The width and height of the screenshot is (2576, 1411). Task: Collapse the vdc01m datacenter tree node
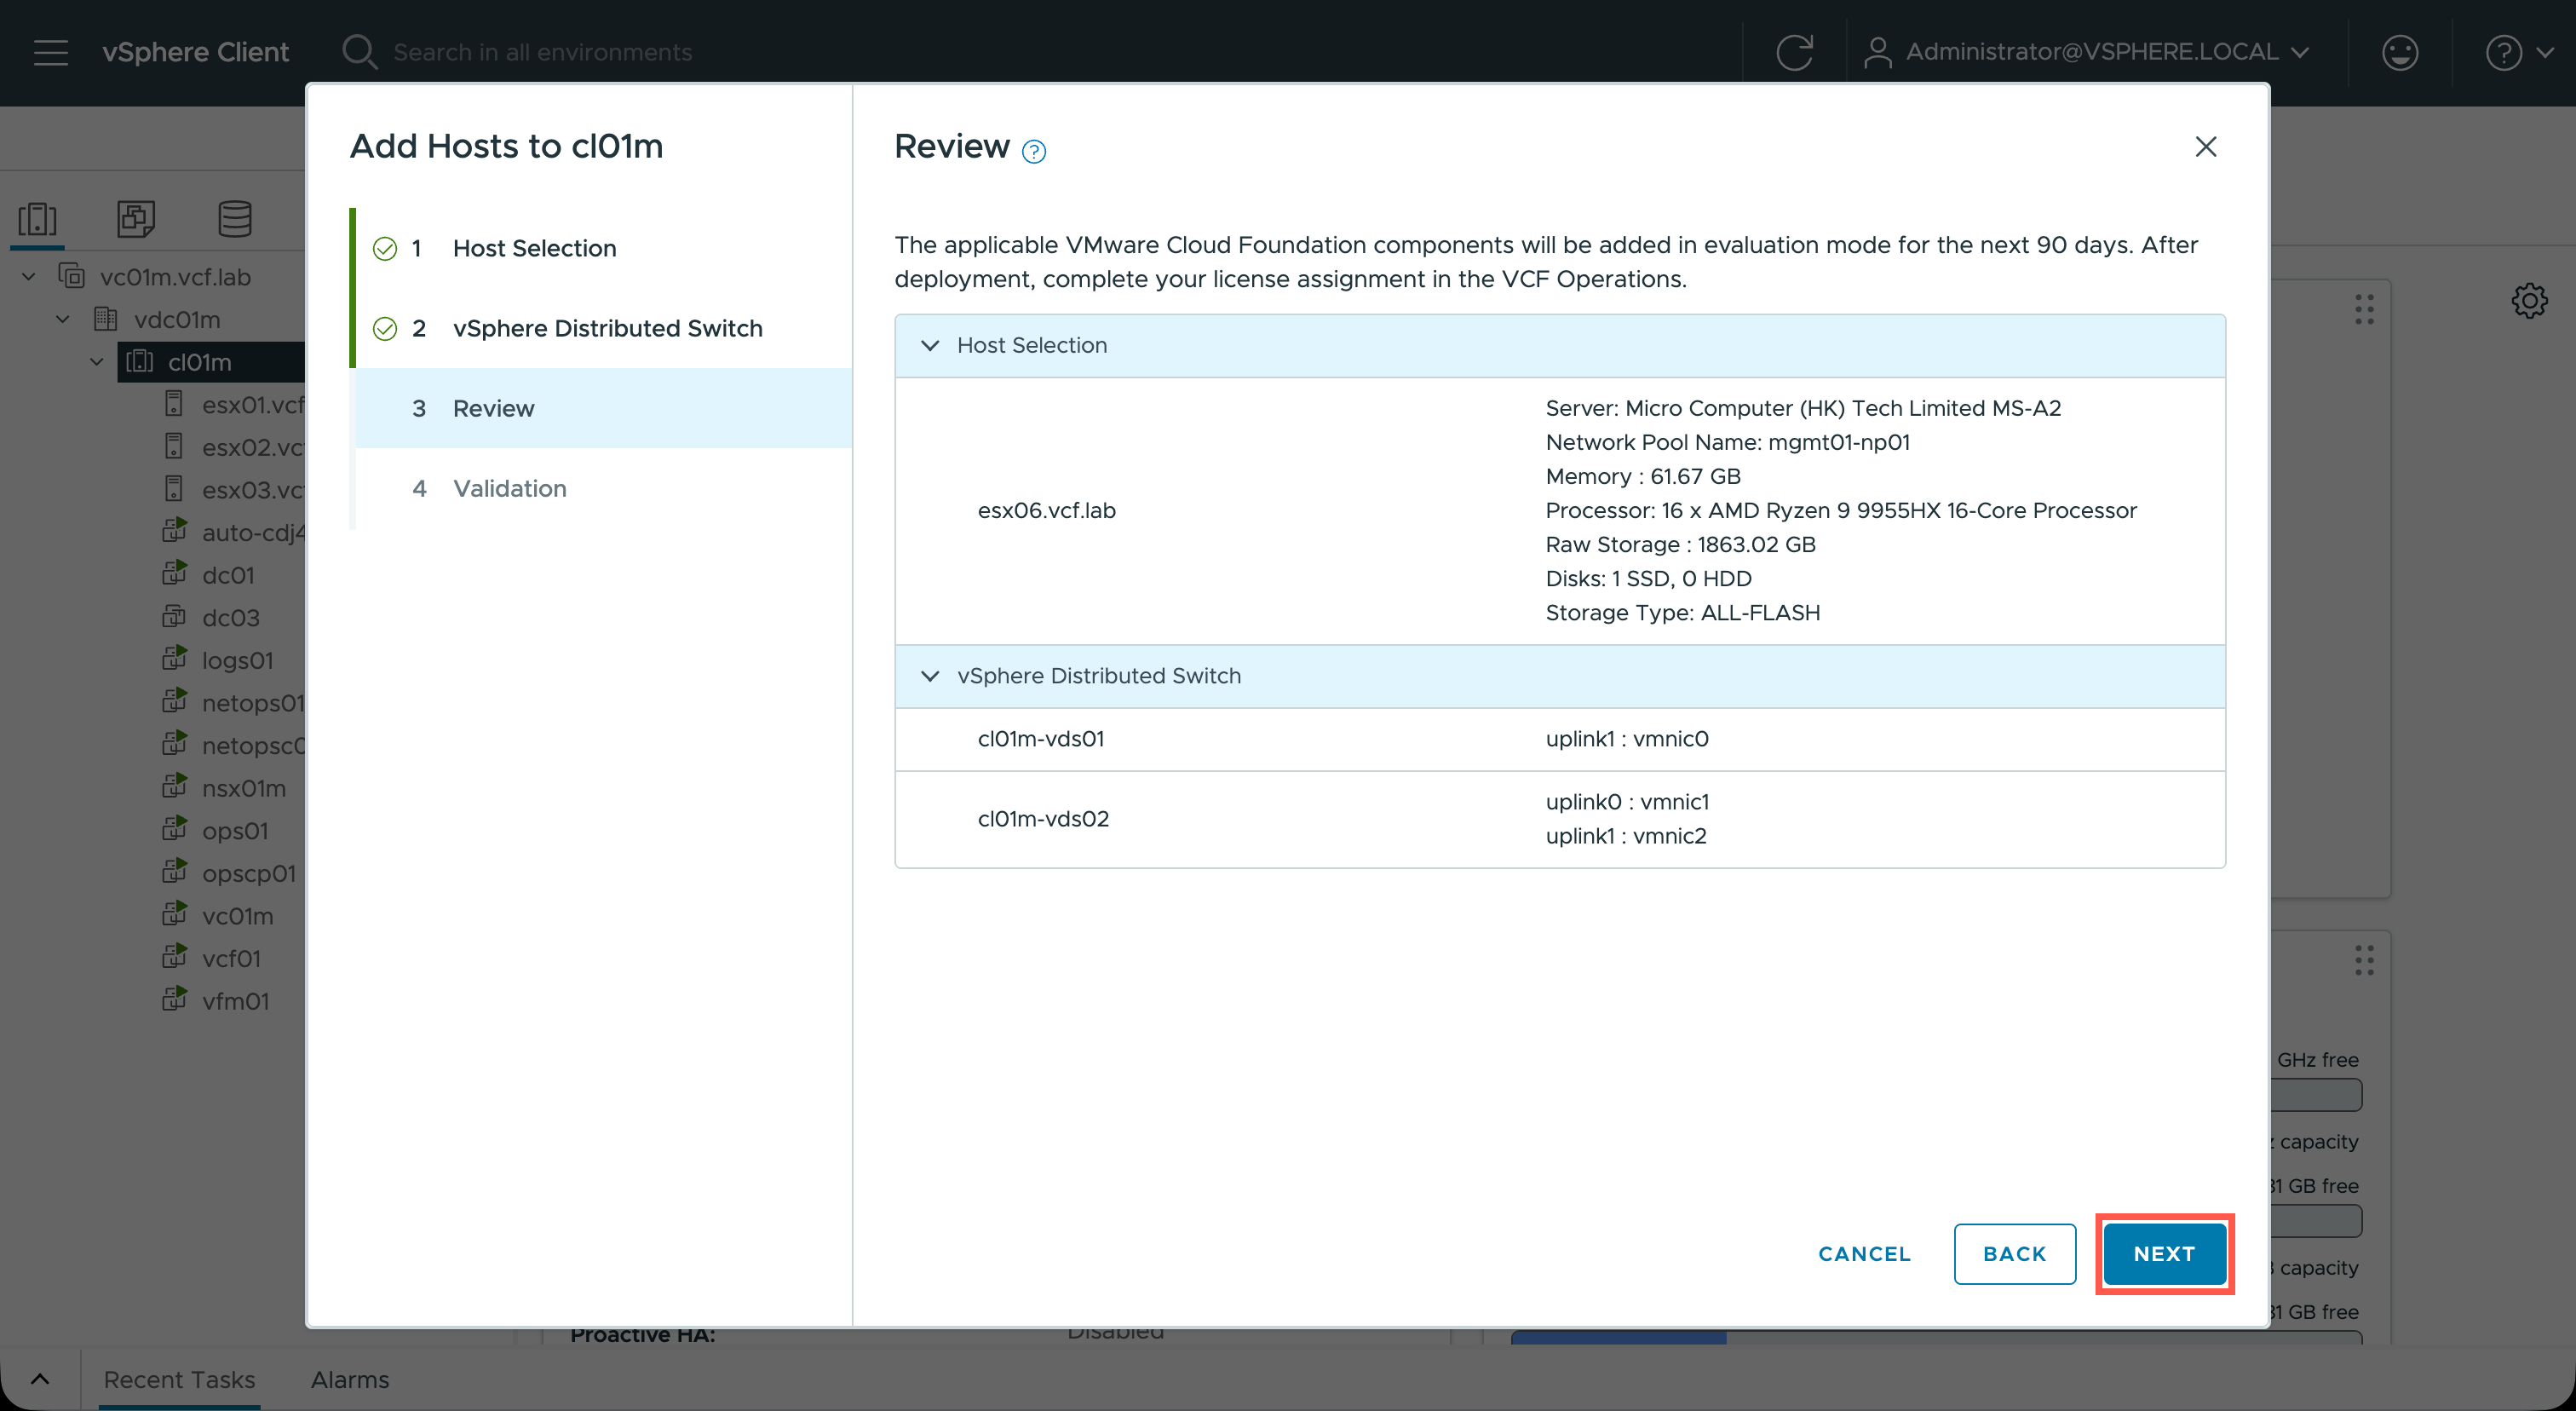(63, 319)
